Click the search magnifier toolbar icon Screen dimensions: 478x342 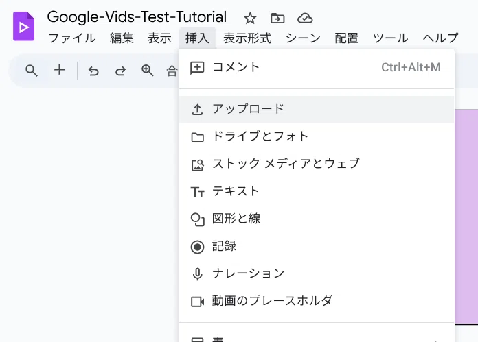coord(32,71)
